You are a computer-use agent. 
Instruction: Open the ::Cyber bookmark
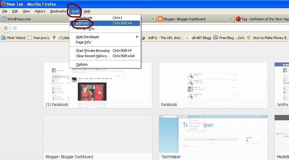click(x=61, y=38)
